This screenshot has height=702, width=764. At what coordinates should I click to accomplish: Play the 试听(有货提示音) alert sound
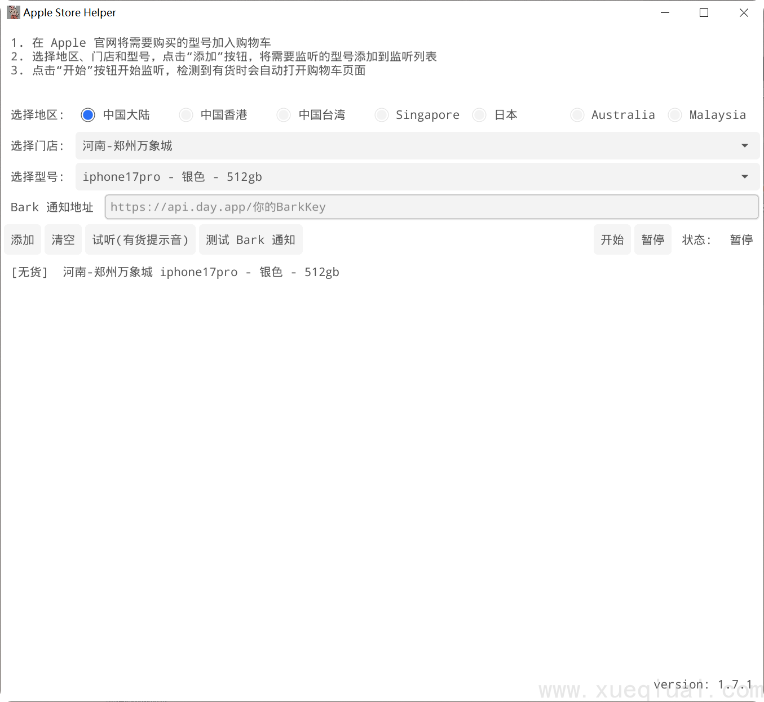(x=140, y=239)
